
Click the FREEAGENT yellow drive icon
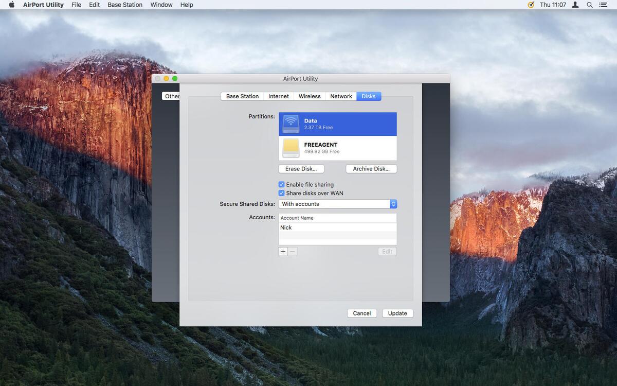click(291, 148)
